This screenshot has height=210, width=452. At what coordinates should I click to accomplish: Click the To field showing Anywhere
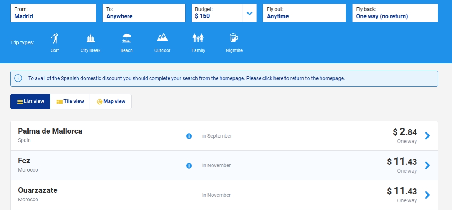pyautogui.click(x=144, y=13)
